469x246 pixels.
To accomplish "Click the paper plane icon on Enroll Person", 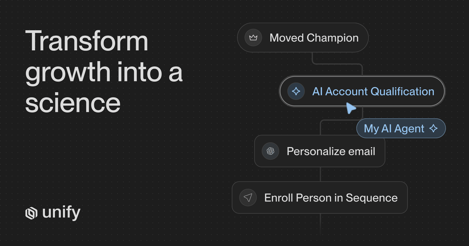I will tap(248, 198).
